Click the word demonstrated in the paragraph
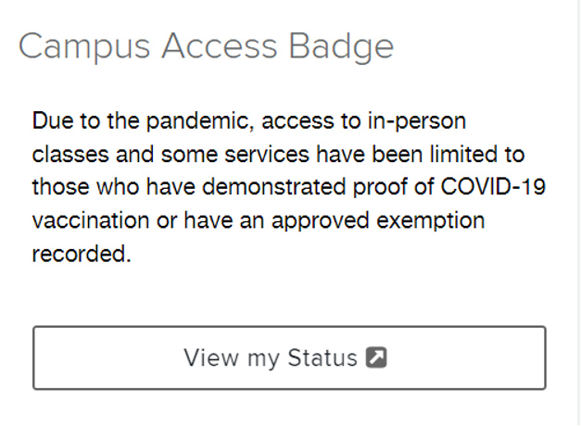This screenshot has height=426, width=581. click(274, 186)
